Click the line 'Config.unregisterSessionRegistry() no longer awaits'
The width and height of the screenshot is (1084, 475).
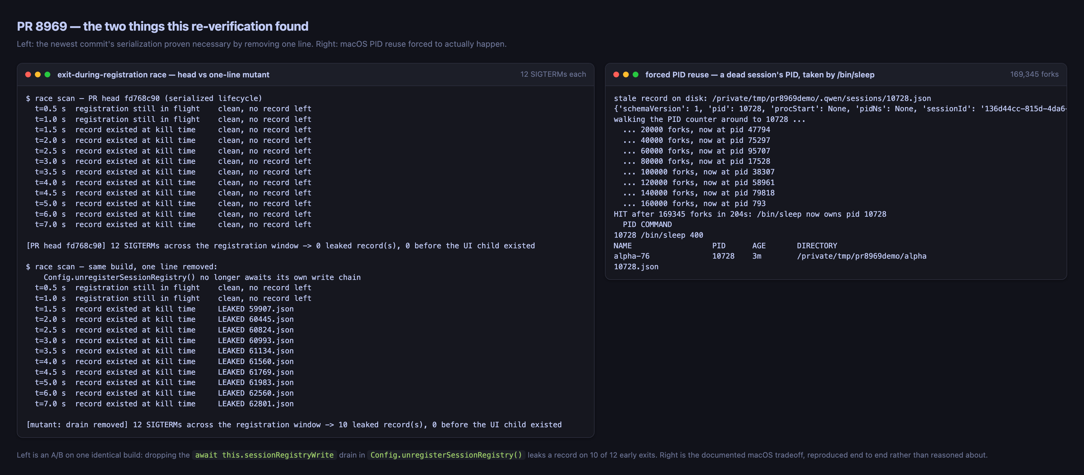pos(202,277)
